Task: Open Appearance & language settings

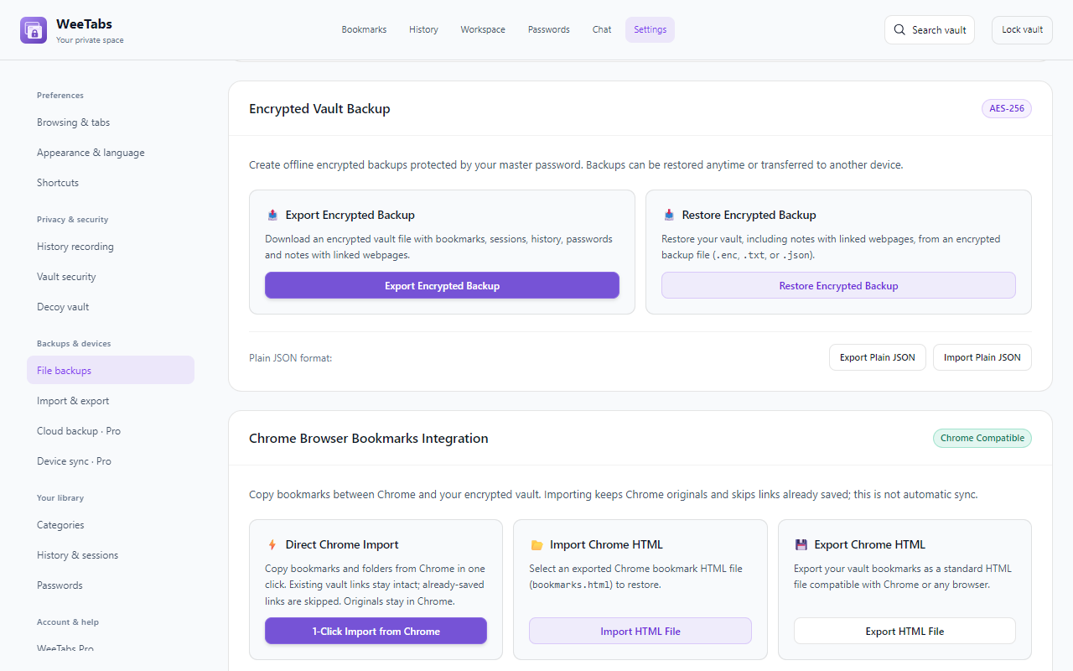Action: click(x=111, y=153)
